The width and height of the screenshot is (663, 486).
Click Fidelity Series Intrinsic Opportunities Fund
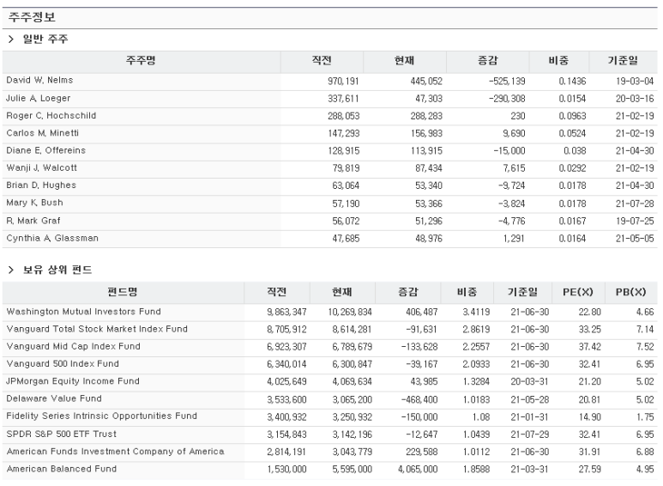[101, 416]
